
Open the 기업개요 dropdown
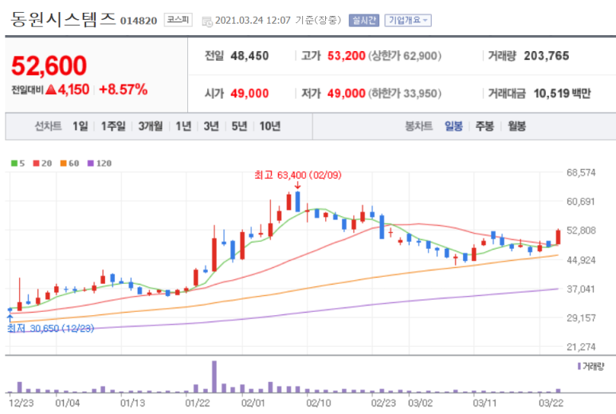click(408, 21)
